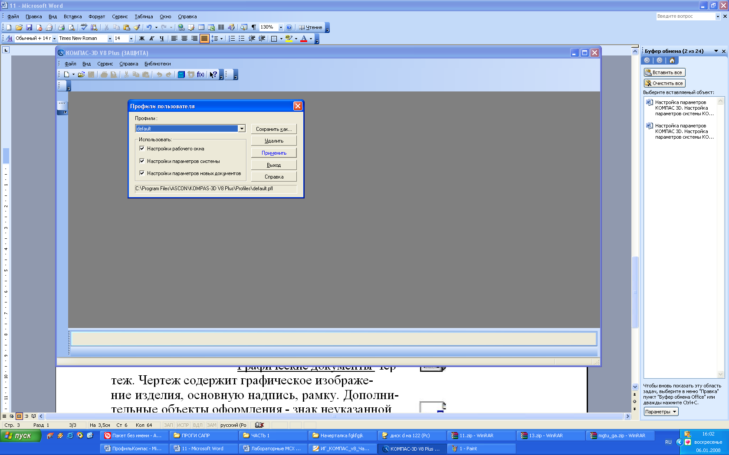Insert table via Word toolbar icon
Viewport: 729px width, 455px height.
[201, 27]
